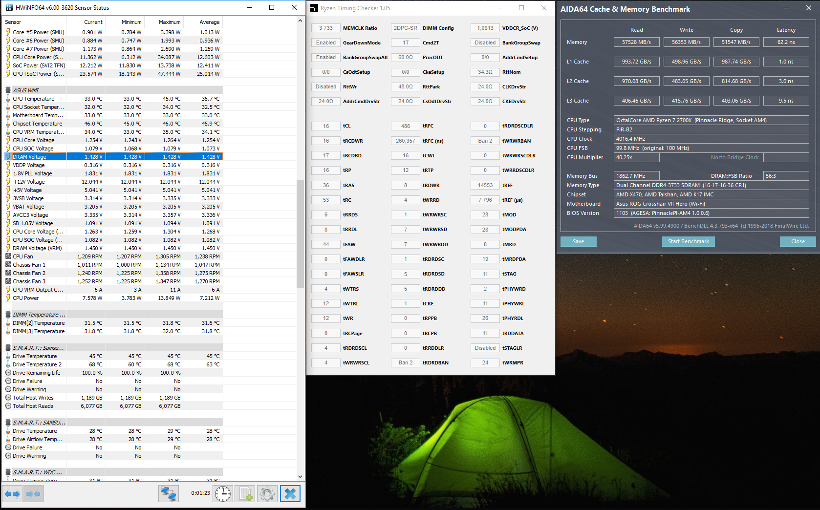Click the fan icon beside Chassis Fan 3
The image size is (820, 510).
pos(8,281)
